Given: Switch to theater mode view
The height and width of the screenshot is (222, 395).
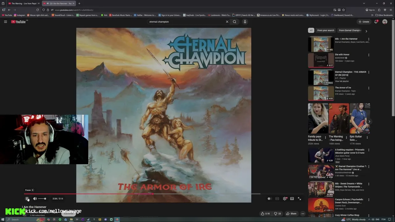Looking at the screenshot, I should 292,199.
